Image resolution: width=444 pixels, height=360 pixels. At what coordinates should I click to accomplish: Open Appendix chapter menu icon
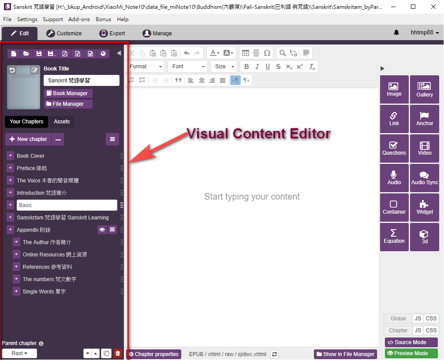coord(112,230)
